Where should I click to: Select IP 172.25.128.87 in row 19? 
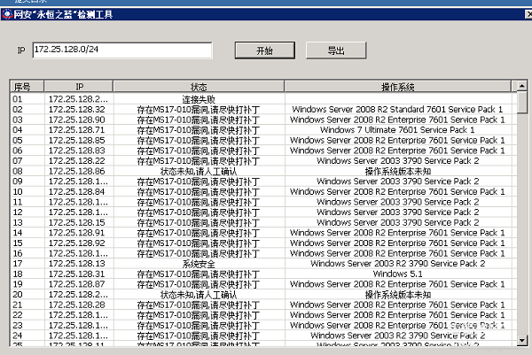tap(77, 284)
